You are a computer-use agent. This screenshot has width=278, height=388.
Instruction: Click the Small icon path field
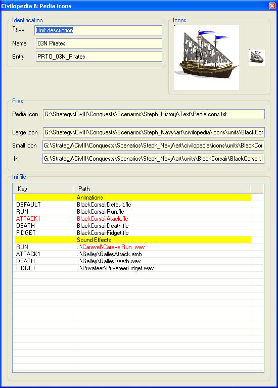point(154,145)
